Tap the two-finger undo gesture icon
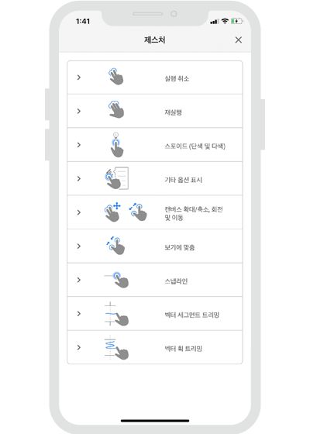The width and height of the screenshot is (310, 434). (115, 77)
